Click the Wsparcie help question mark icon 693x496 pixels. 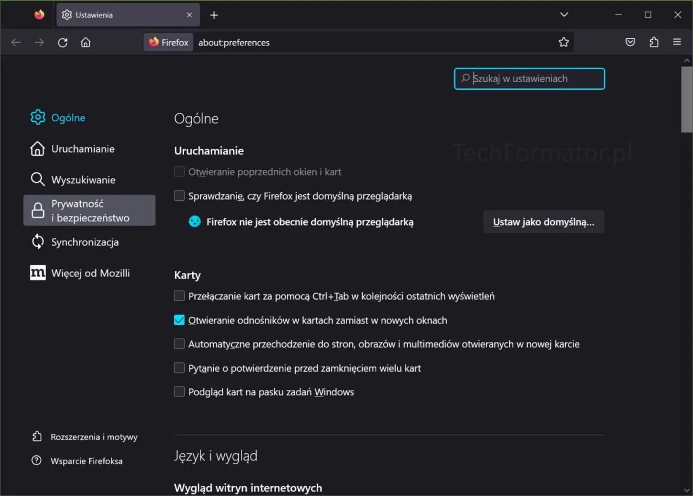[x=37, y=461]
